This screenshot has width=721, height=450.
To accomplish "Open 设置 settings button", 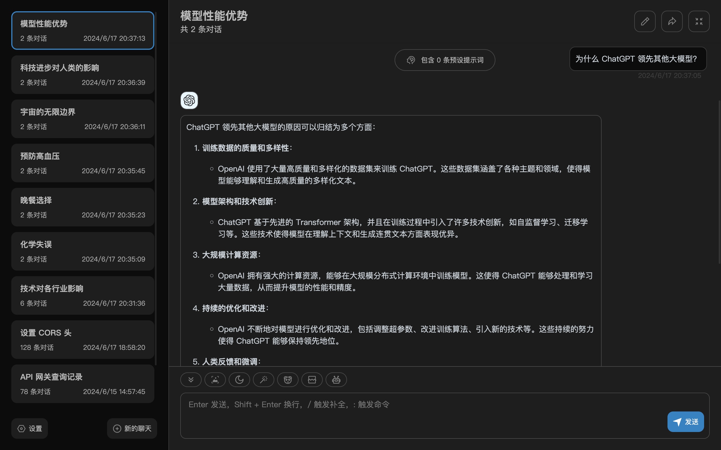I will pos(30,429).
